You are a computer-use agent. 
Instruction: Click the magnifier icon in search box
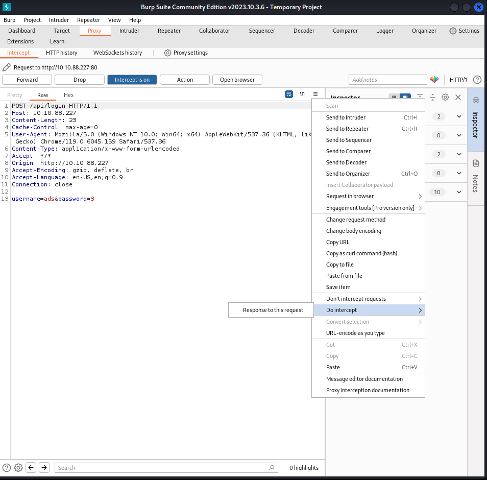click(x=272, y=468)
